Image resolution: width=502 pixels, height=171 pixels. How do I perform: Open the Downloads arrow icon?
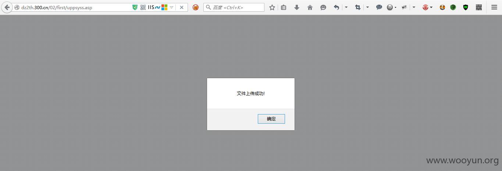pyautogui.click(x=297, y=7)
